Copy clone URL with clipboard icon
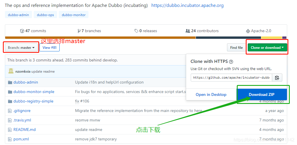 coord(277,78)
